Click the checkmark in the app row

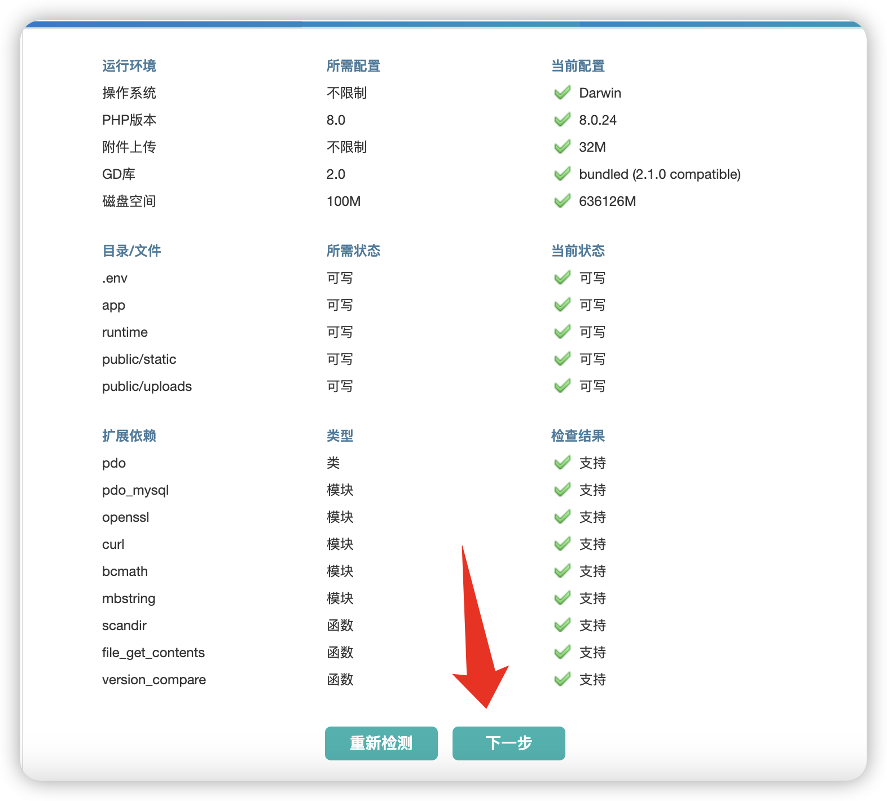562,305
